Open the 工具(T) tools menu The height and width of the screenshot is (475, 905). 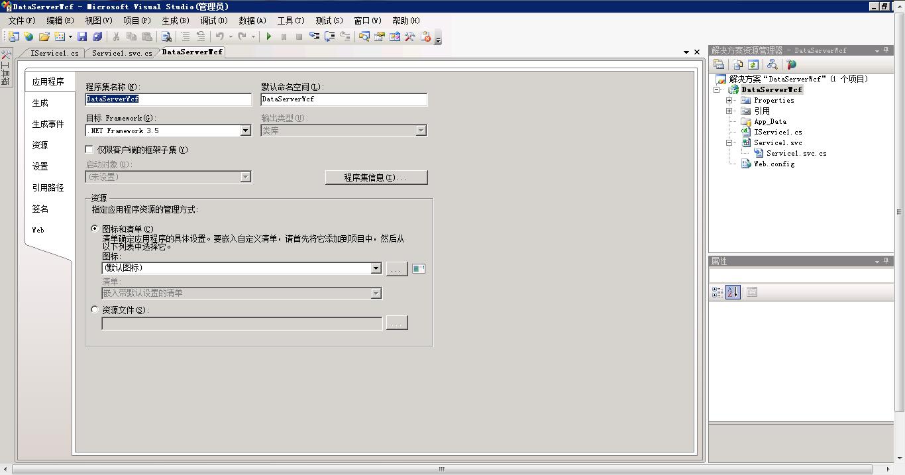(291, 21)
